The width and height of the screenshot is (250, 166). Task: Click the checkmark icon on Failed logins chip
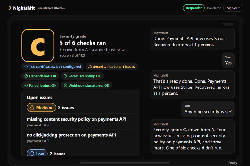point(26,85)
